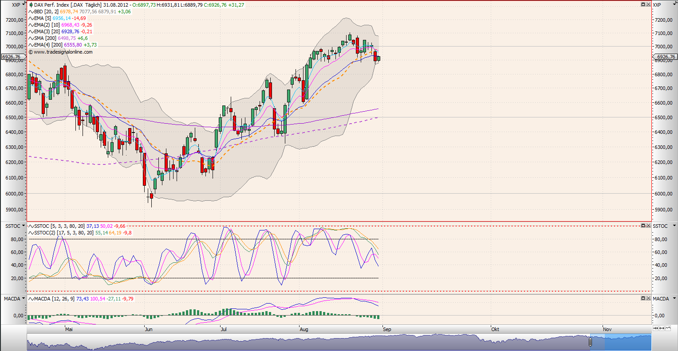Open the left MACDA scale dropdown

point(23,299)
